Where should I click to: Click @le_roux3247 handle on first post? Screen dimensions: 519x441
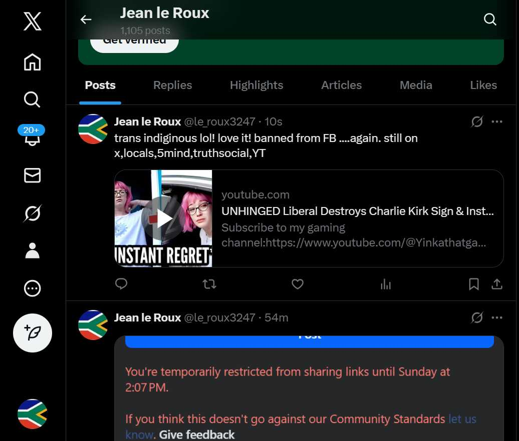219,122
